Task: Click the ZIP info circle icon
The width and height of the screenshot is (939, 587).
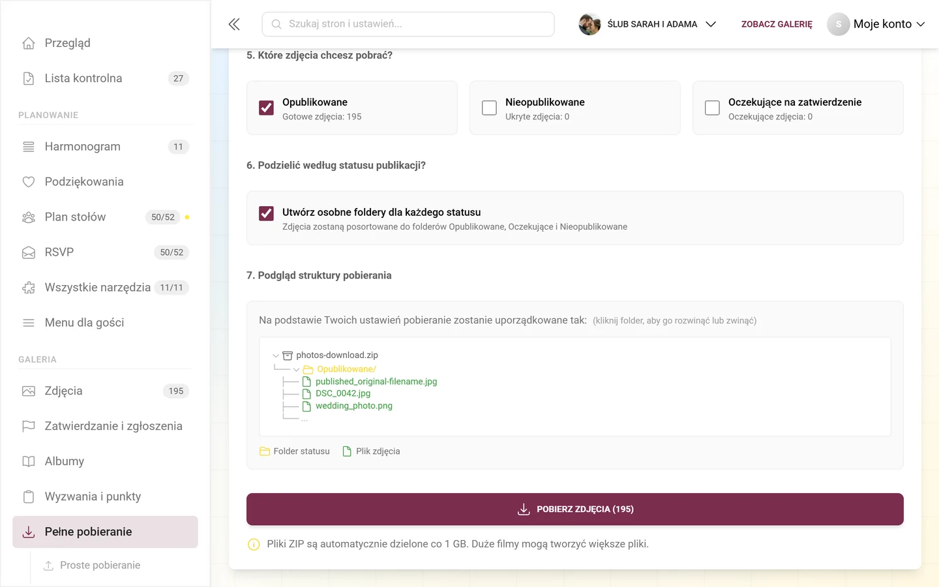Action: pyautogui.click(x=254, y=545)
